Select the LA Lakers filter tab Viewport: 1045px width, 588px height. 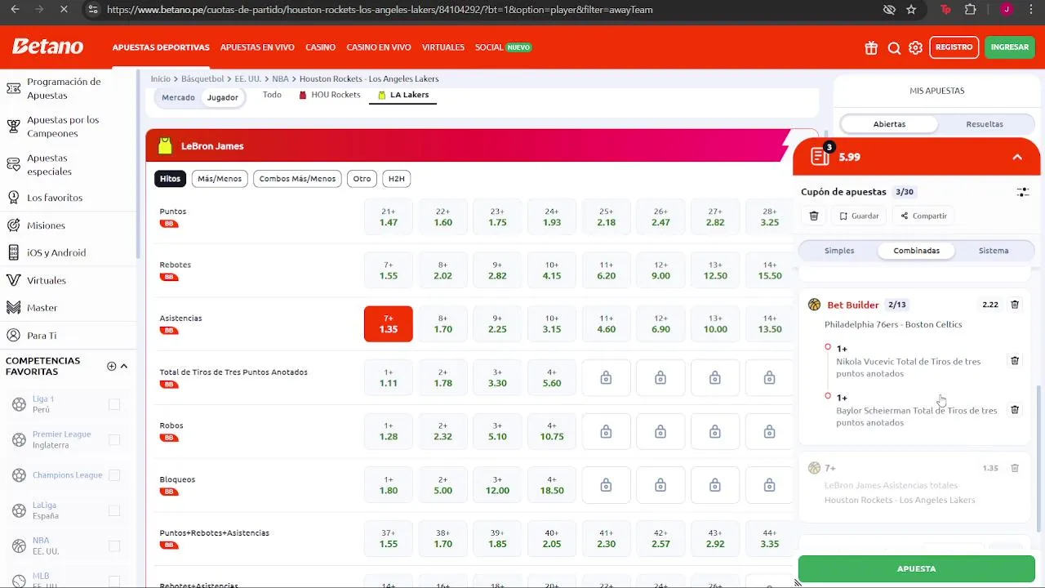403,95
